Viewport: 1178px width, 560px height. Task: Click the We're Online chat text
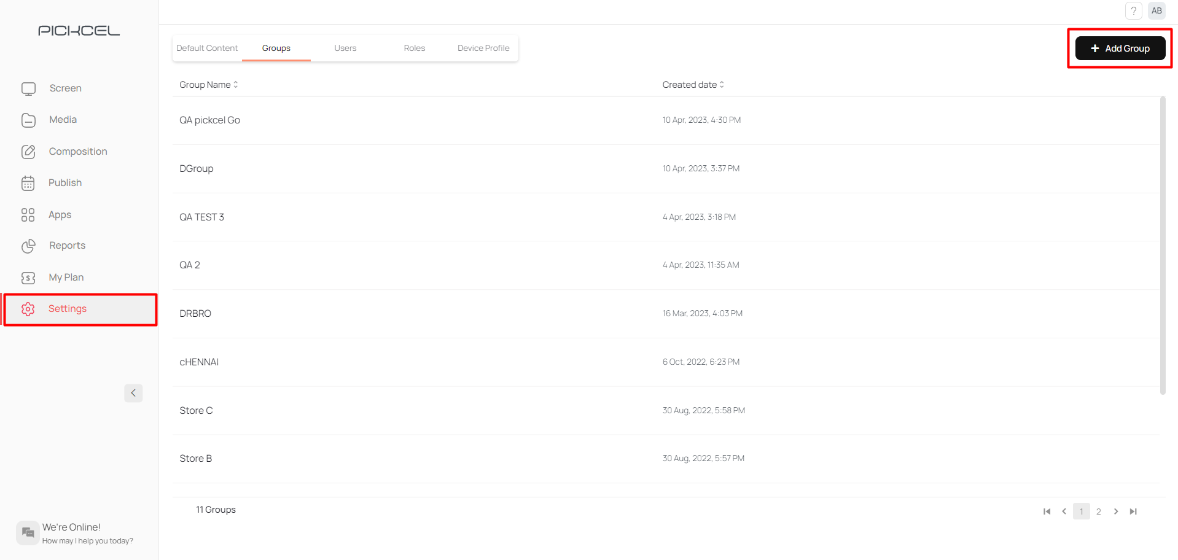pos(71,527)
